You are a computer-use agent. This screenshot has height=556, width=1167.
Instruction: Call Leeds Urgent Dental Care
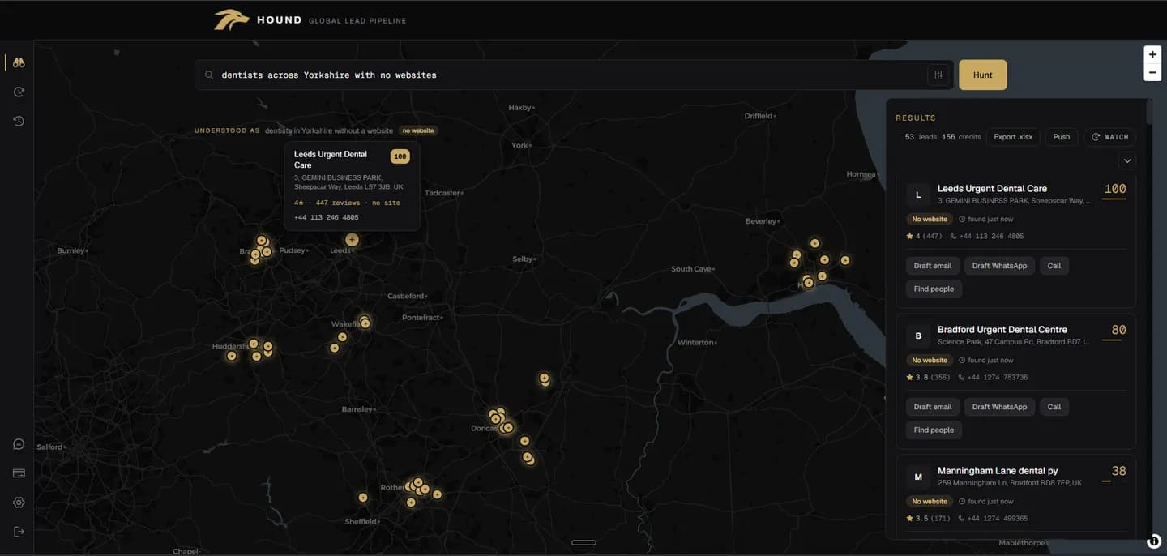pyautogui.click(x=1054, y=266)
